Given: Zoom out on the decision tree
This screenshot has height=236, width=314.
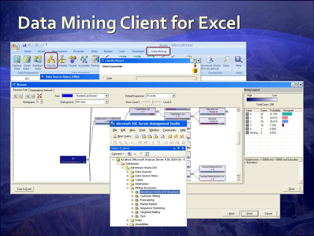Looking at the screenshot, I should (20, 96).
